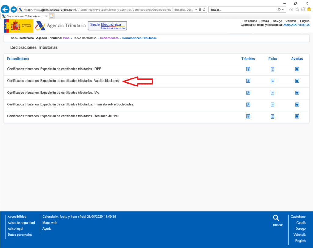Open browser favorites star icon
313x248 pixels.
coord(297,9)
